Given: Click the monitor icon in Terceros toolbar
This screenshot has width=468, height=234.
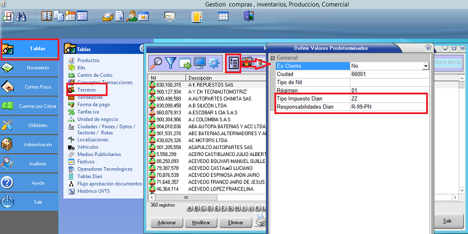Looking at the screenshot, I should 200,62.
